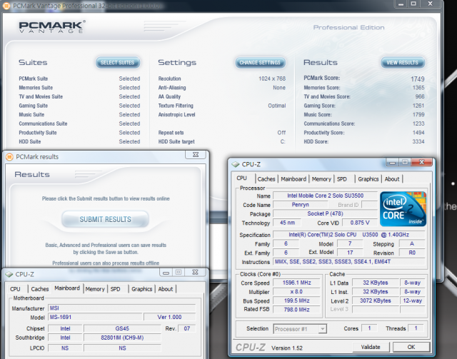
Task: Click the Mainboard CPU-Z window title icon
Action: (x=9, y=274)
